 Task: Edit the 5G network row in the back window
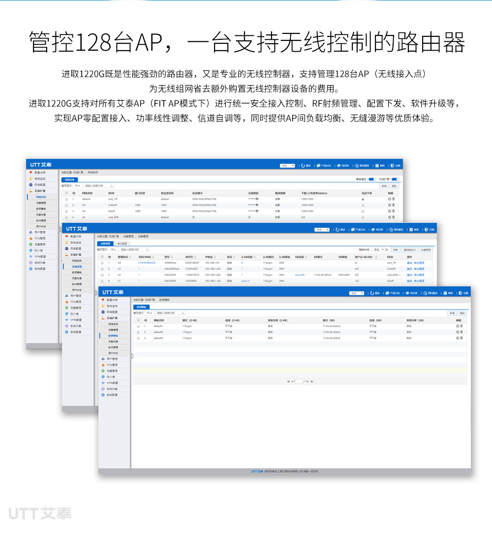click(390, 211)
